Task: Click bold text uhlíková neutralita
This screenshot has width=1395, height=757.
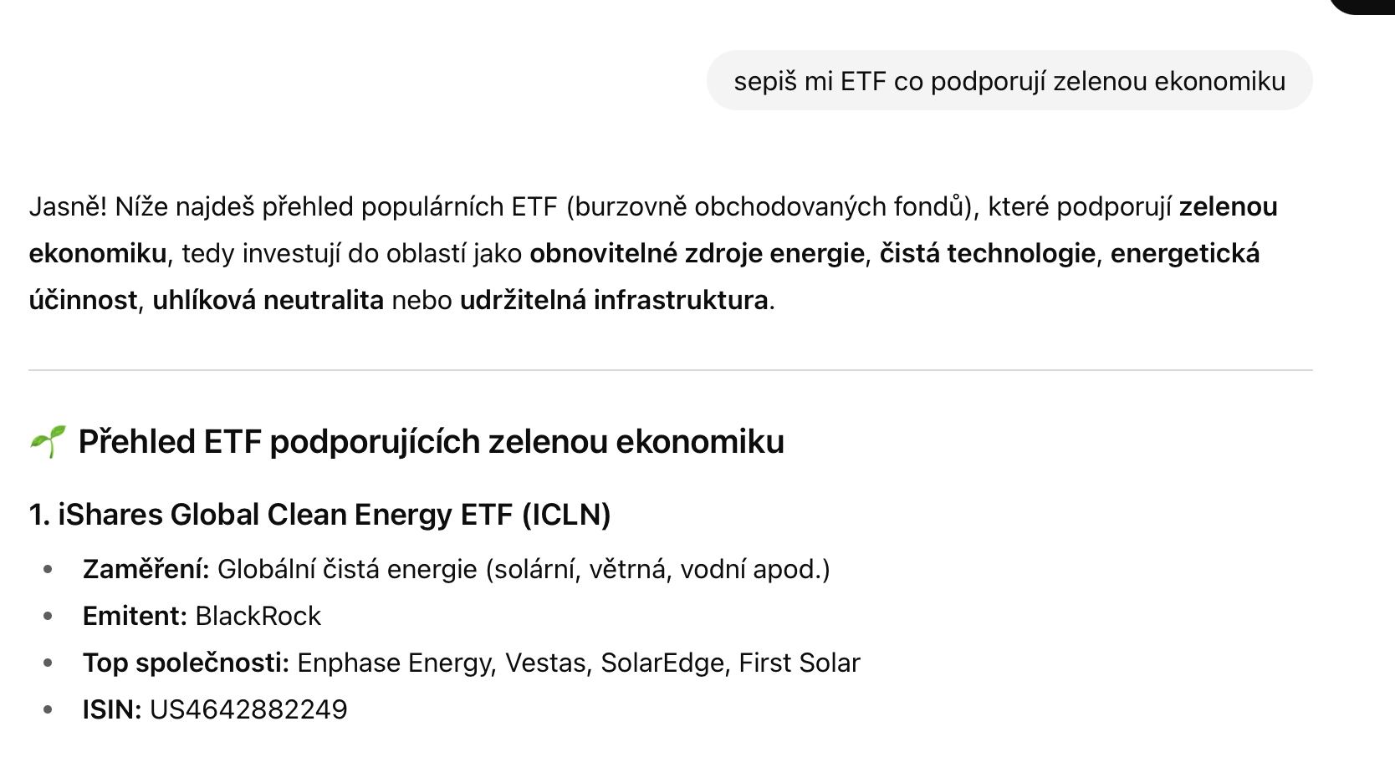Action: (x=268, y=300)
